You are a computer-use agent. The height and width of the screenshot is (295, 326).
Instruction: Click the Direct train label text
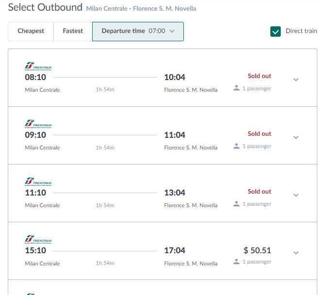point(301,31)
